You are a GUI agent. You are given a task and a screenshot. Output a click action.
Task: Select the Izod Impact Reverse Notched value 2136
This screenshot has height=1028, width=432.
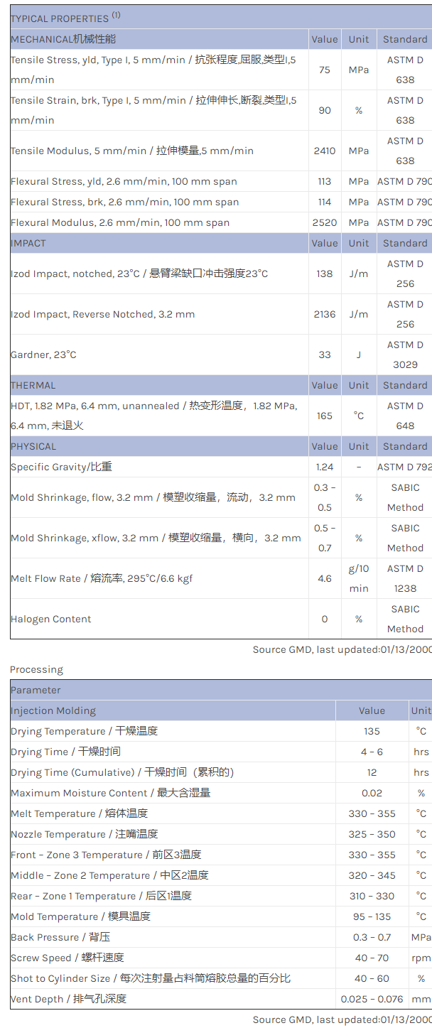click(325, 314)
